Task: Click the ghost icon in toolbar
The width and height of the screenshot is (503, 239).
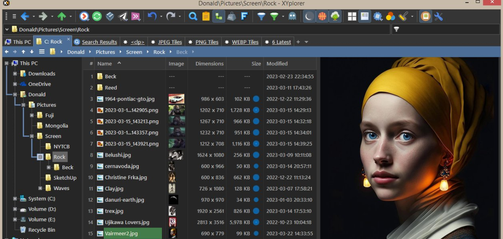Action: 292,16
